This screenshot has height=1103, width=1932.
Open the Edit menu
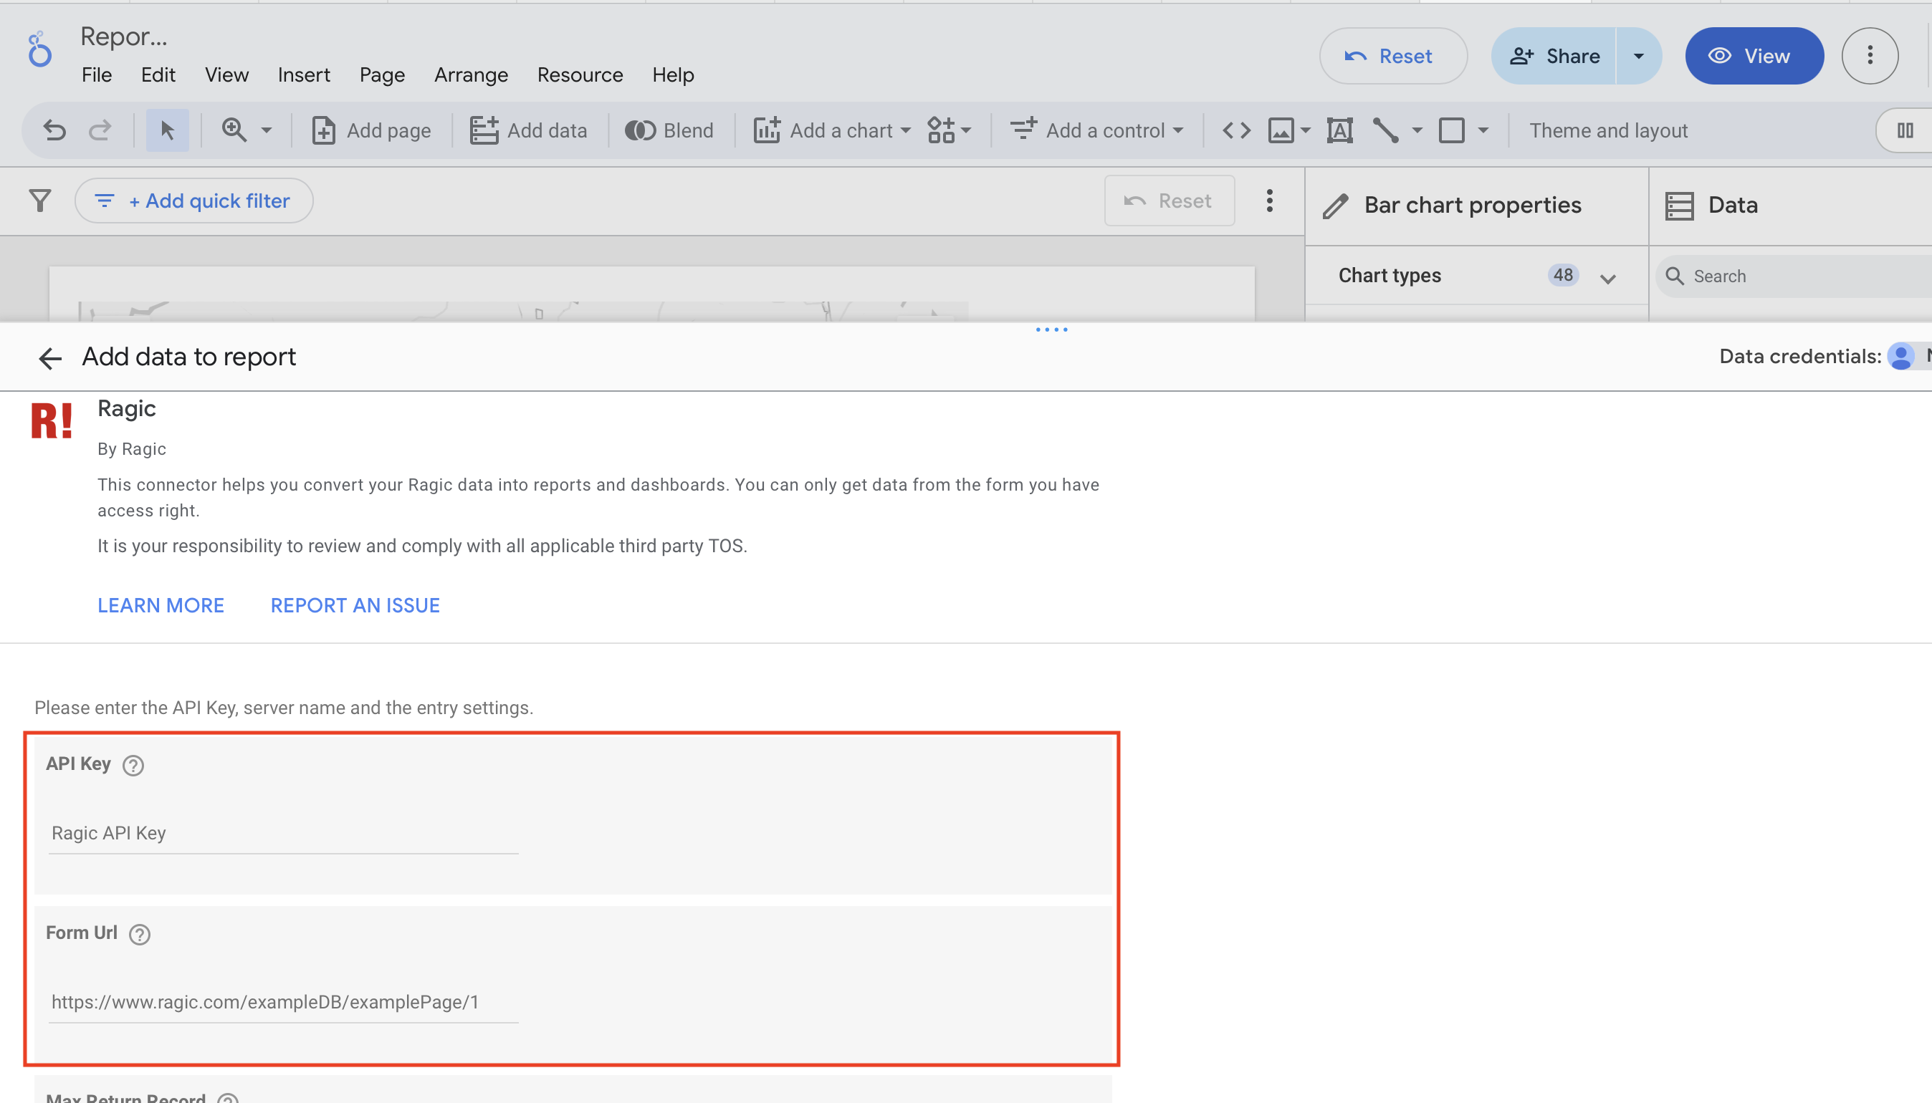(158, 74)
